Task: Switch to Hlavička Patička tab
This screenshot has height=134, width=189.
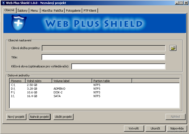Action: pyautogui.click(x=52, y=11)
